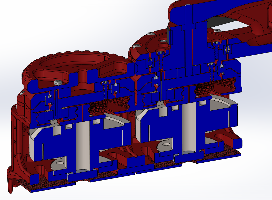The image size is (272, 200).
Task: Select the tall vertical pin through the upper arm
Action: [189, 40]
